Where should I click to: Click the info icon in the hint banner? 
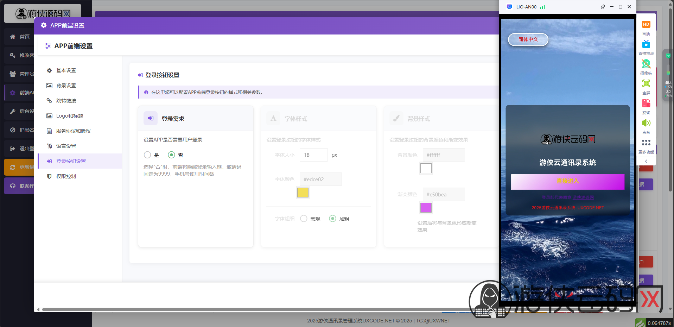146,92
